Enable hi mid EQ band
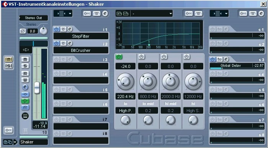 (164, 57)
